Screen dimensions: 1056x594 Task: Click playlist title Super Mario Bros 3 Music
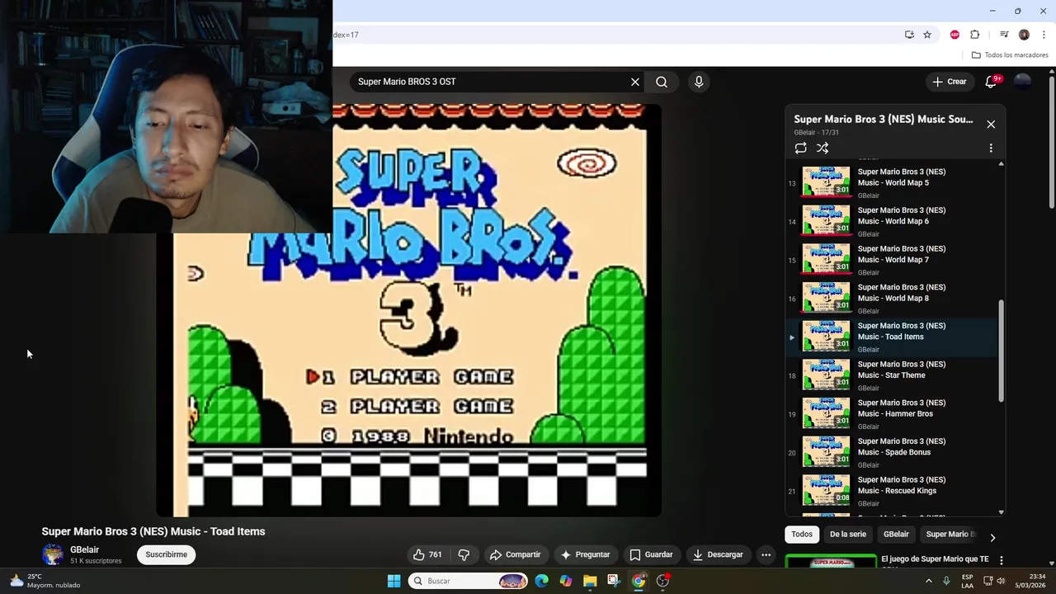pyautogui.click(x=883, y=119)
